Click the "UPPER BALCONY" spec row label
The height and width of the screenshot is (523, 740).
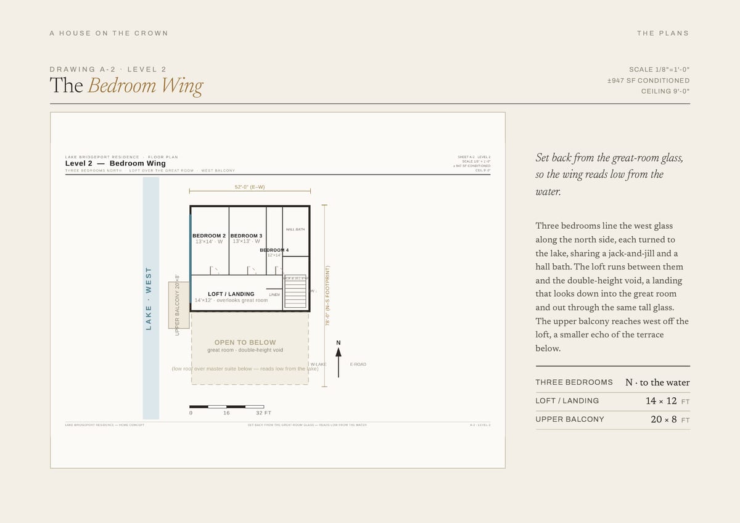(570, 419)
